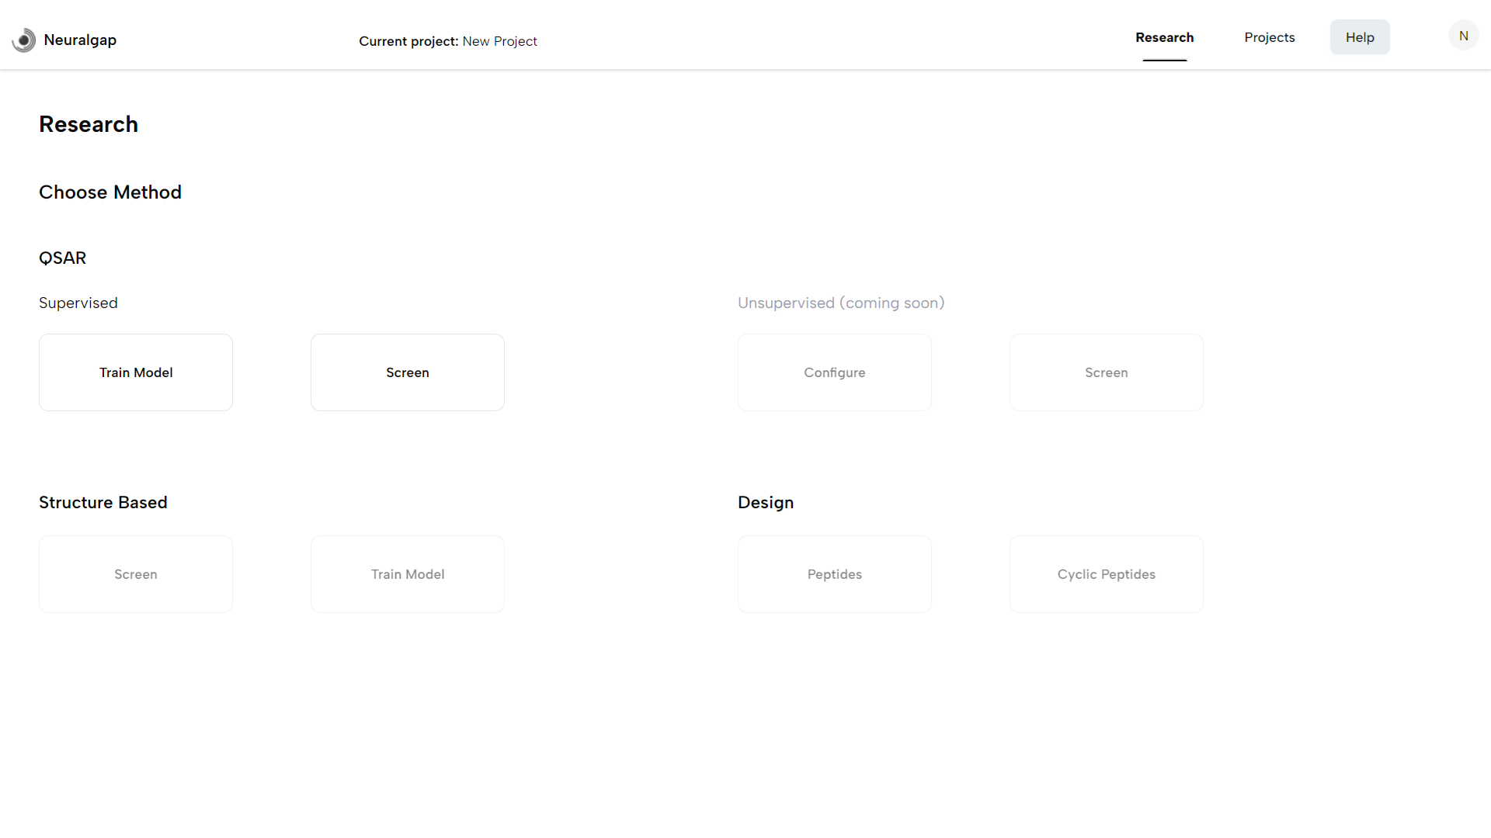Click the Research page heading
Image resolution: width=1491 pixels, height=838 pixels.
89,124
